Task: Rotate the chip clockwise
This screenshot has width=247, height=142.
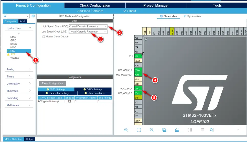Action: point(164,130)
